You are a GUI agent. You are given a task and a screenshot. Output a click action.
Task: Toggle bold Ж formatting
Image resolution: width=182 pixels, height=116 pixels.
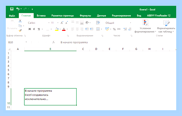pyautogui.click(x=30, y=29)
